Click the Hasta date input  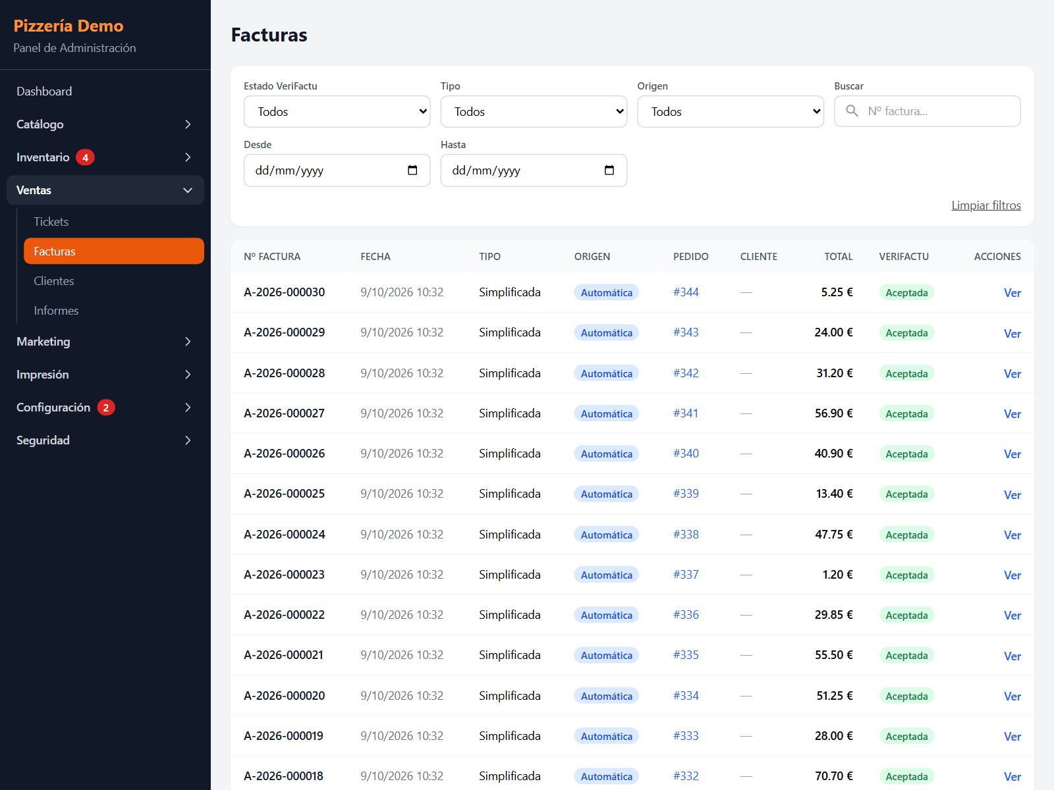coord(534,171)
